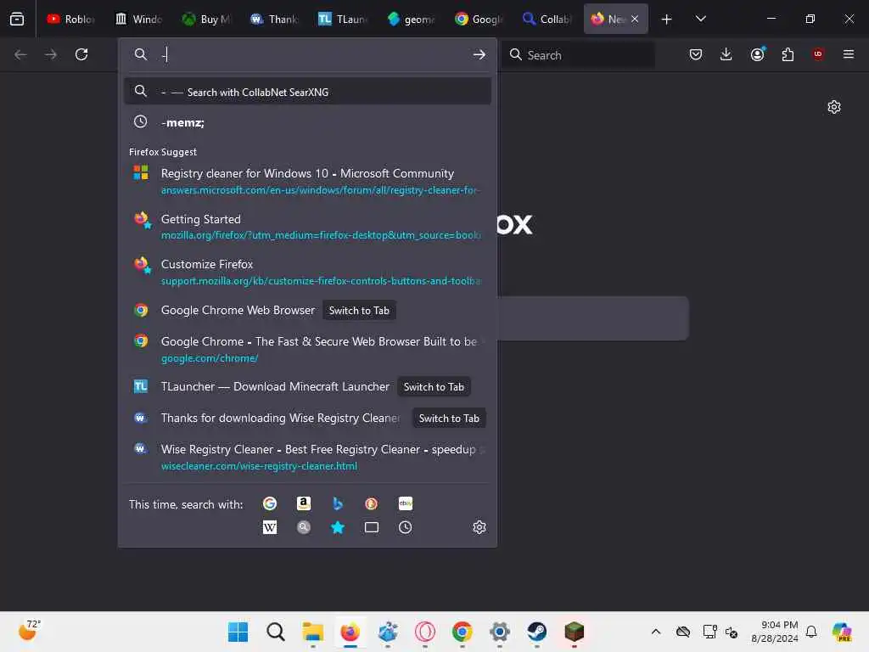Reload the current page
Image resolution: width=869 pixels, height=652 pixels.
81,54
